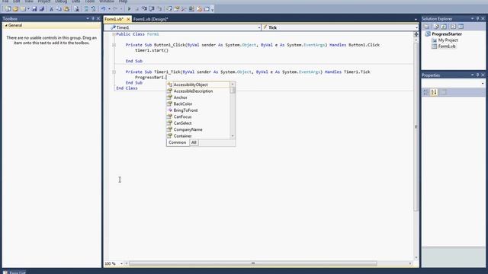Click the Save All toolbar icon
The width and height of the screenshot is (488, 274).
[42, 9]
